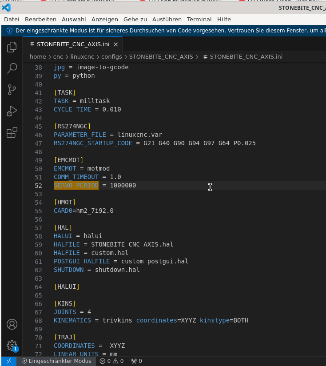Open the Auswahl menu
The height and width of the screenshot is (366, 326).
pyautogui.click(x=74, y=20)
